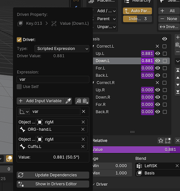Click the Value (Down.L) driver icon
180x191 pixels.
54,24
